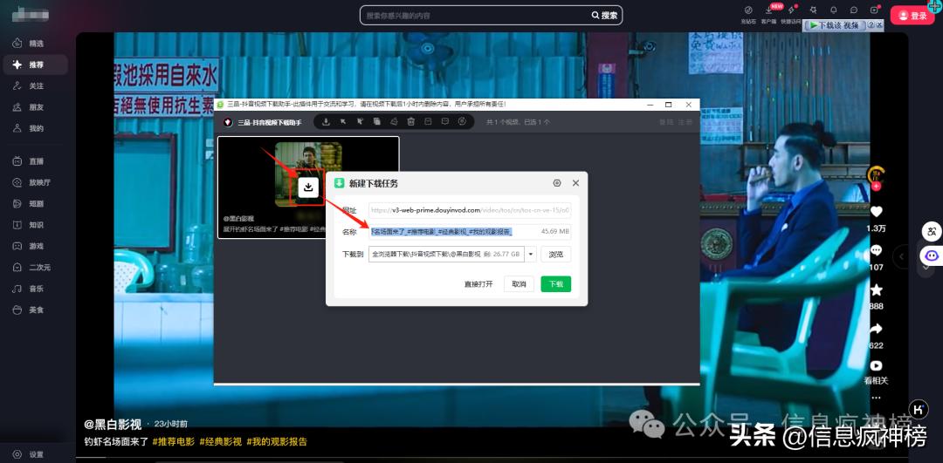Click the trash delete icon in 三品 toolbar
Screen dimensions: 943x463
click(x=410, y=122)
